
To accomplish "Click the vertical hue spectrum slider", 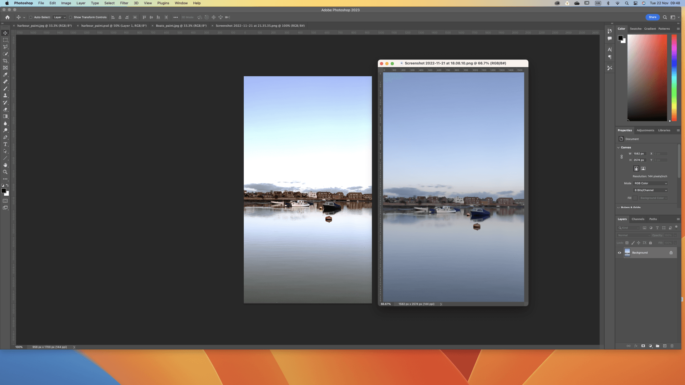I will click(674, 78).
